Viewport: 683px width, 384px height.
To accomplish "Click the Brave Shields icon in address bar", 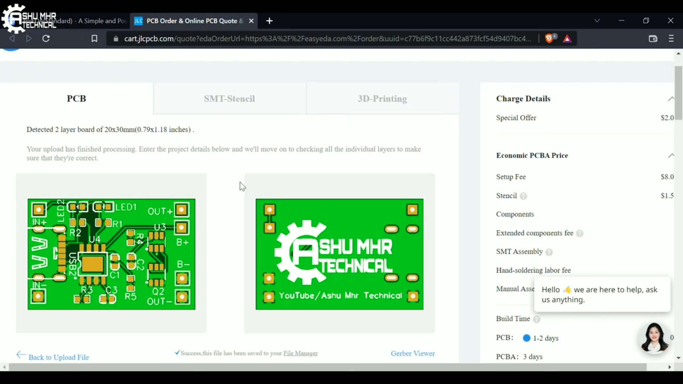I will pos(550,38).
